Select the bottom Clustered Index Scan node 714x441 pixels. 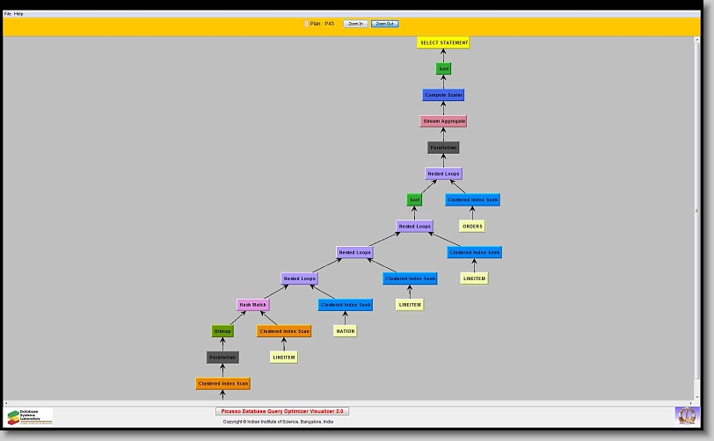pyautogui.click(x=222, y=384)
